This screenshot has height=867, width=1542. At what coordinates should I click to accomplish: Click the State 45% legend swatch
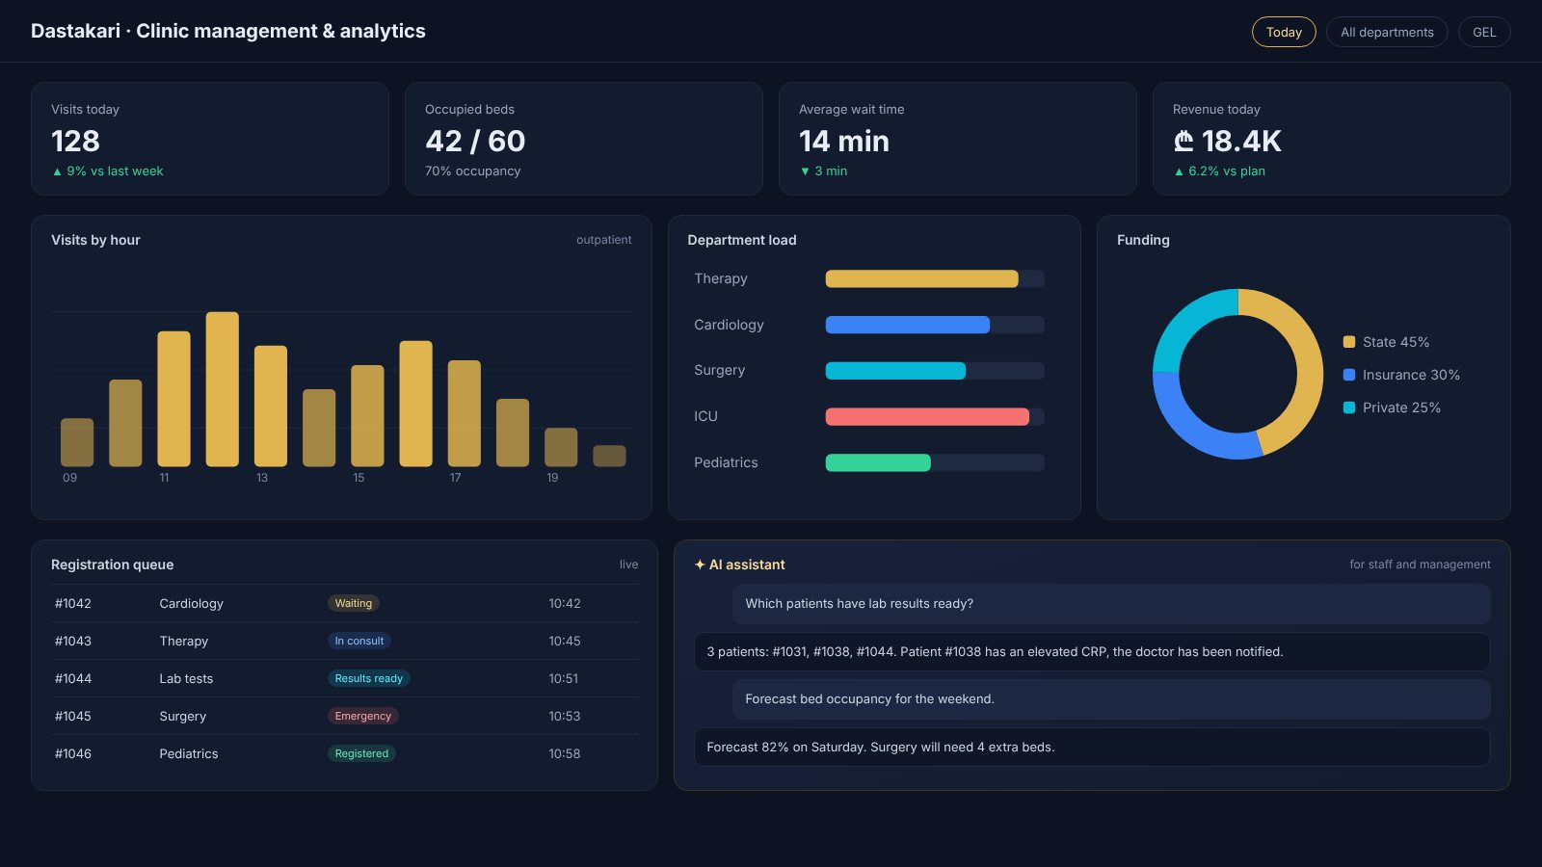[1349, 342]
